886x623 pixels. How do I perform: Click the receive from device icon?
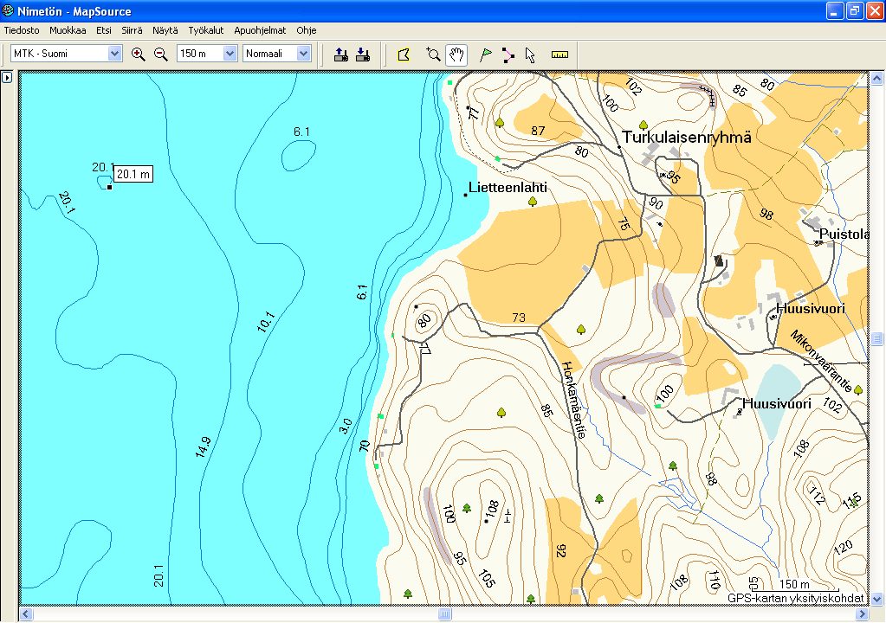pyautogui.click(x=364, y=54)
